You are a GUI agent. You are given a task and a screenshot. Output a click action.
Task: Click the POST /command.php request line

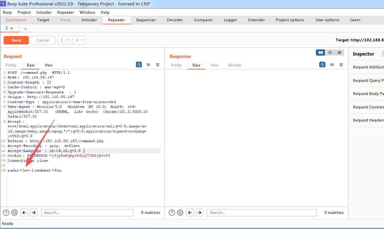tap(39, 73)
